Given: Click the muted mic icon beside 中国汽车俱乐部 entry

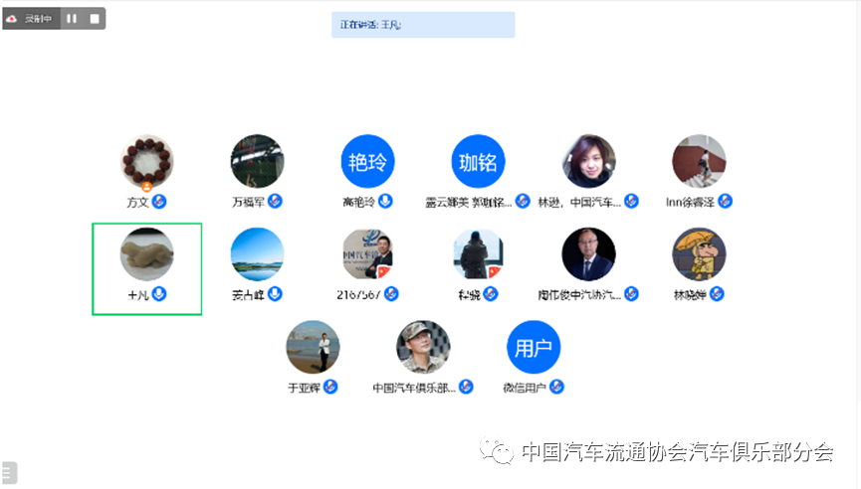Looking at the screenshot, I should (466, 387).
